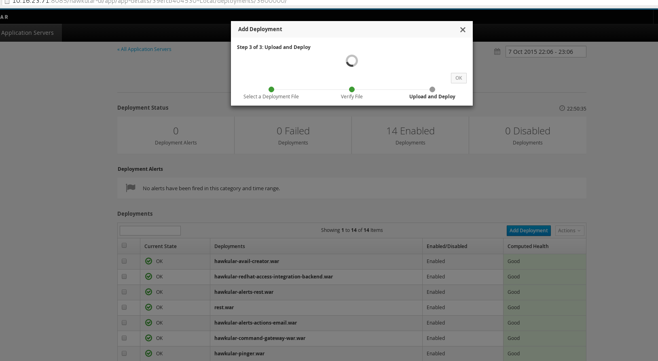Click the clock icon next to 22:50:35
Image resolution: width=658 pixels, height=361 pixels.
point(562,108)
